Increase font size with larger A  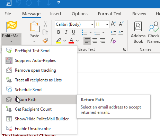click(113, 24)
